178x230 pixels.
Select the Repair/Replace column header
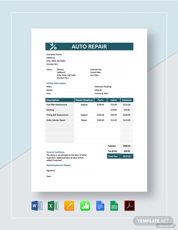(x=84, y=100)
